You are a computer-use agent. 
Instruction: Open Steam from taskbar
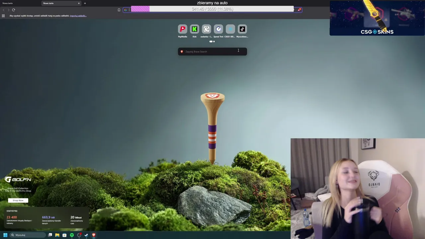[x=86, y=235]
